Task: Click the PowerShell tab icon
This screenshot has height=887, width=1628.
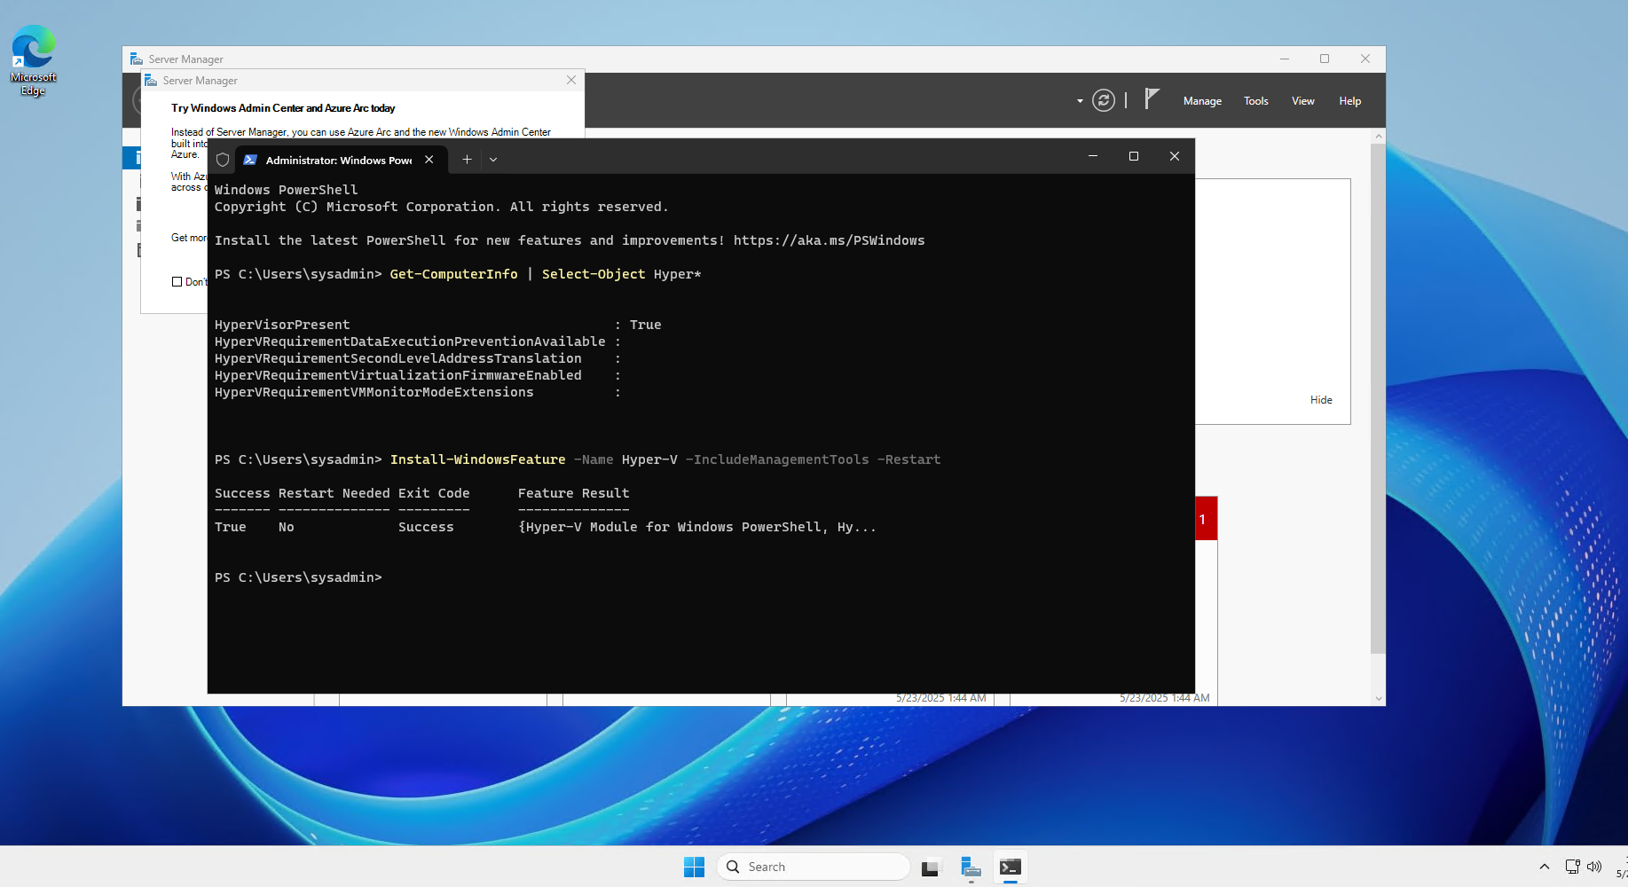Action: coord(250,160)
